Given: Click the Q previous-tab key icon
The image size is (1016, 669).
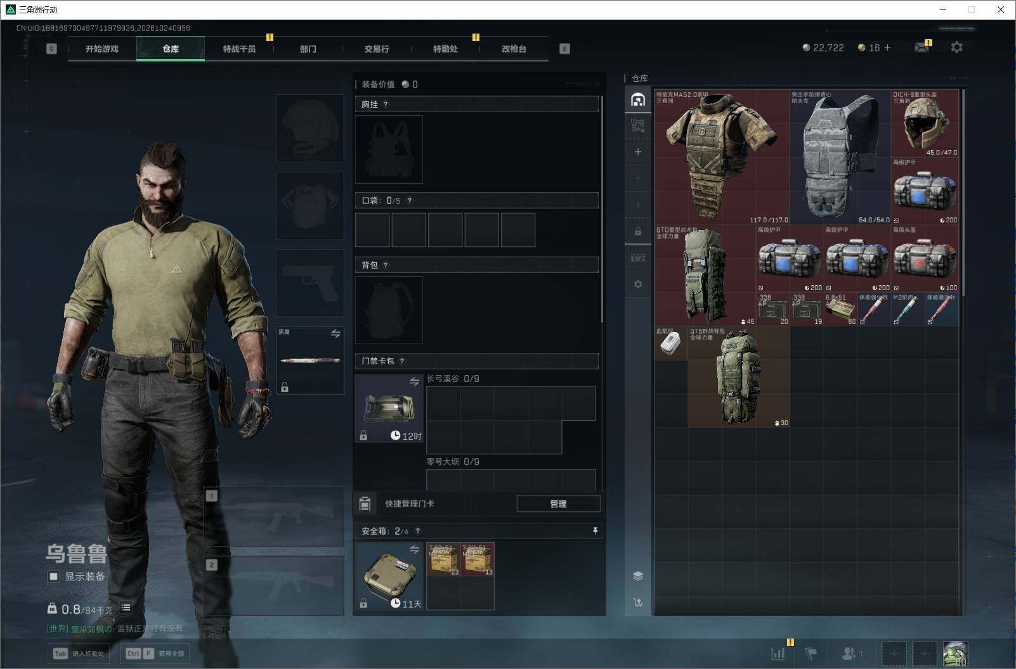Looking at the screenshot, I should (x=51, y=49).
